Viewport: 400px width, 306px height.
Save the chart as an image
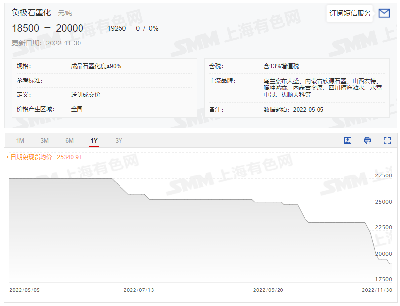tap(348, 141)
